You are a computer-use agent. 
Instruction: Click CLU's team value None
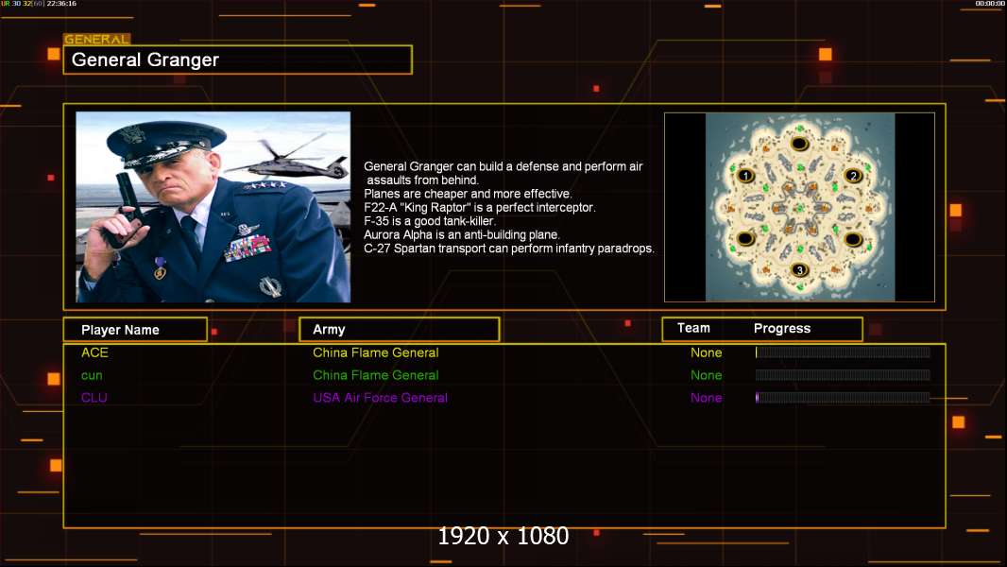click(707, 398)
